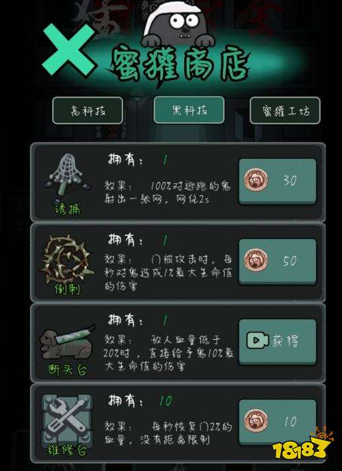This screenshot has width=342, height=471.
Task: Click the video camera icon beside 获得
Action: pos(257,340)
